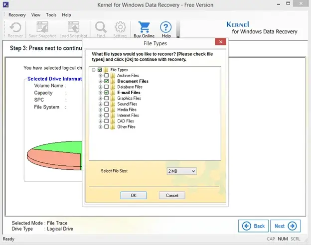Screen dimensions: 311x245
Task: Click the E-mail Files folder icon
Action: point(113,93)
